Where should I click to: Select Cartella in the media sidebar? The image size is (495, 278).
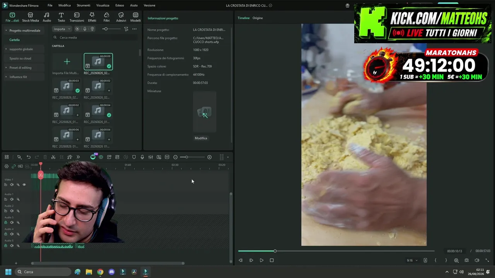point(15,40)
